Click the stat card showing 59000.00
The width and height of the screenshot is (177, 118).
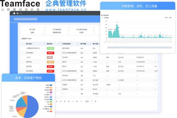click(x=57, y=31)
